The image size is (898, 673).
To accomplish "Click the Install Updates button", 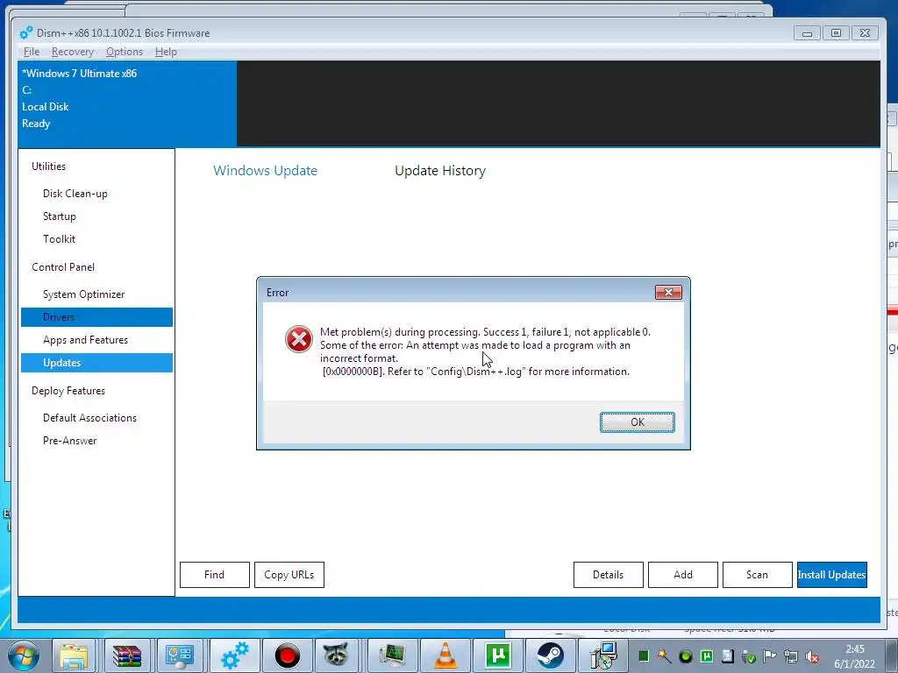I will click(831, 575).
